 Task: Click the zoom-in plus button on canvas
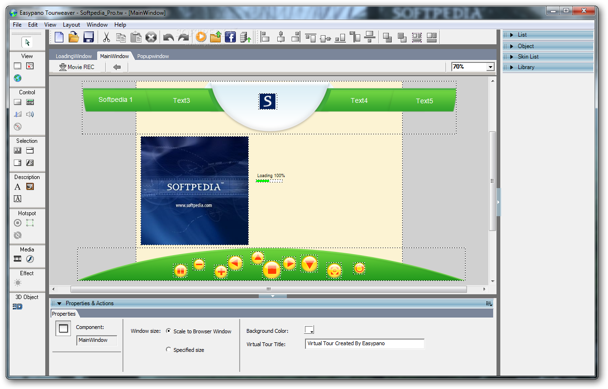tap(221, 271)
